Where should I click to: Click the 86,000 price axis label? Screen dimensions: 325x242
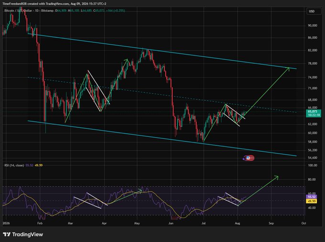tap(313, 37)
